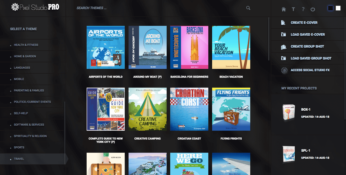The height and width of the screenshot is (175, 346).
Task: Click Create Group Shot link
Action: (307, 46)
